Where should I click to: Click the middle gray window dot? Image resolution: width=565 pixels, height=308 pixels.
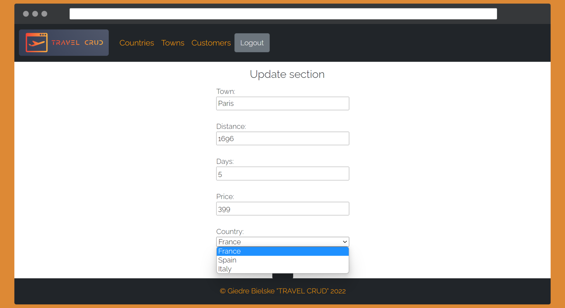click(35, 14)
